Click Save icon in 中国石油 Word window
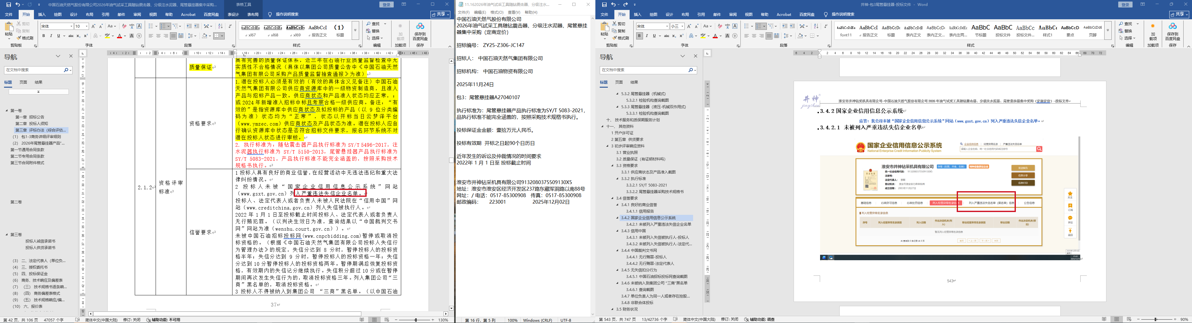Image resolution: width=1192 pixels, height=323 pixels. (8, 5)
